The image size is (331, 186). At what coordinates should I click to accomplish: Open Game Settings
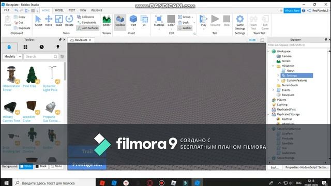pyautogui.click(x=240, y=23)
